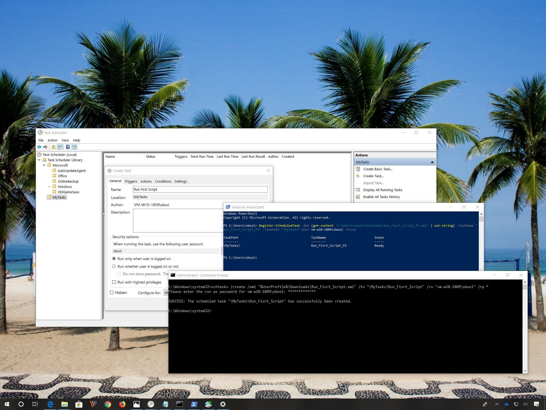Viewport: 546px width, 410px height.
Task: Click the Display All Running Tasks icon
Action: [x=358, y=190]
